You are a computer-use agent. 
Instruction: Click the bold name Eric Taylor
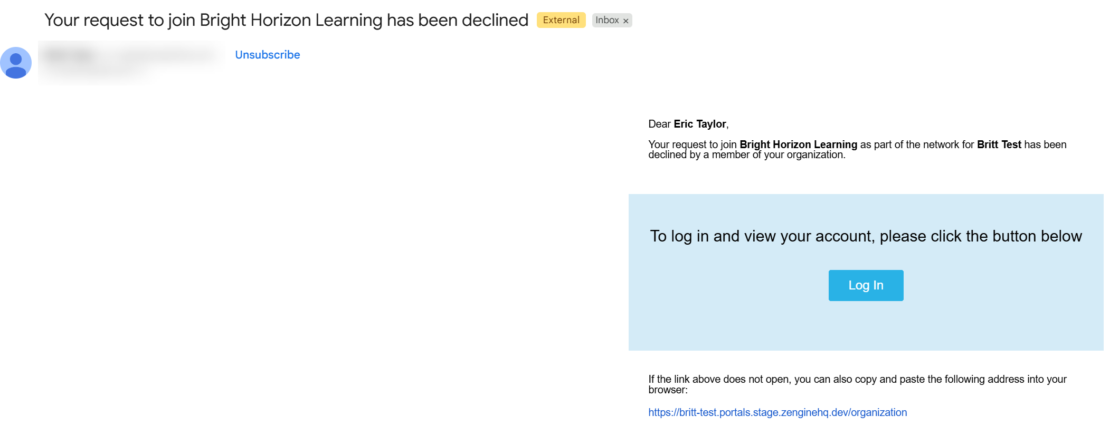pyautogui.click(x=700, y=124)
